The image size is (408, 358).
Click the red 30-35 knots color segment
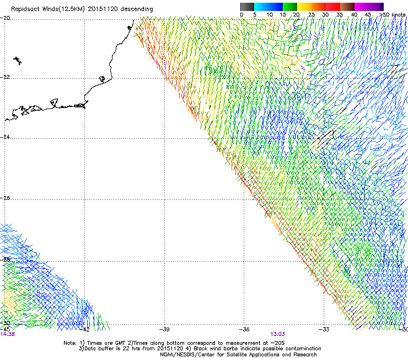(333, 7)
